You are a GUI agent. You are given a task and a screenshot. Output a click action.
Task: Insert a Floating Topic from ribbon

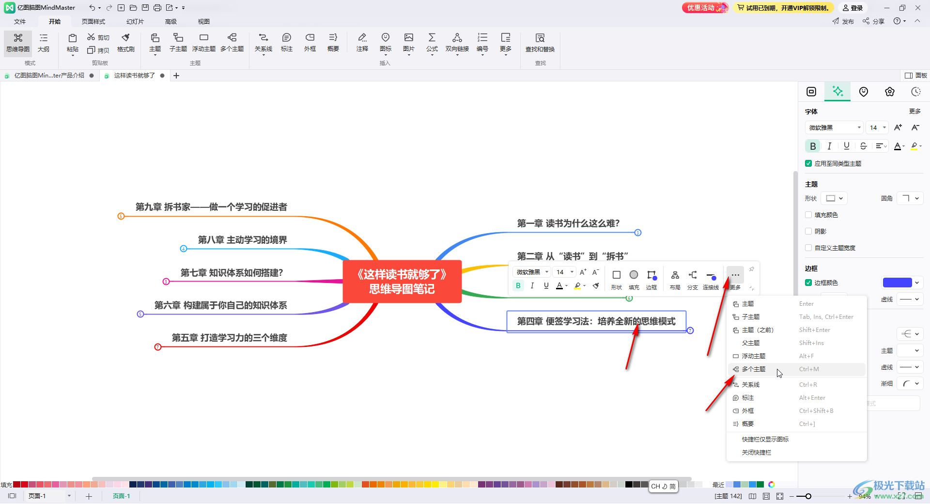click(204, 43)
